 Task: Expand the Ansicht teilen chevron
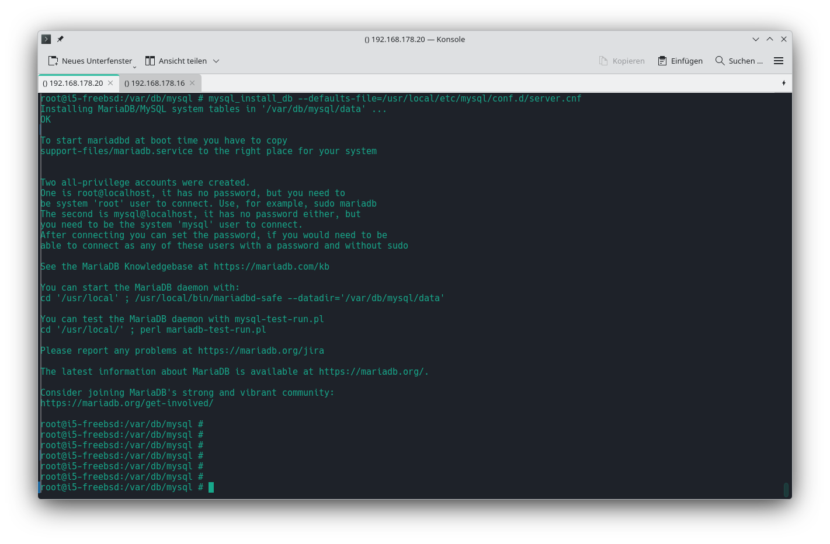[x=216, y=61]
